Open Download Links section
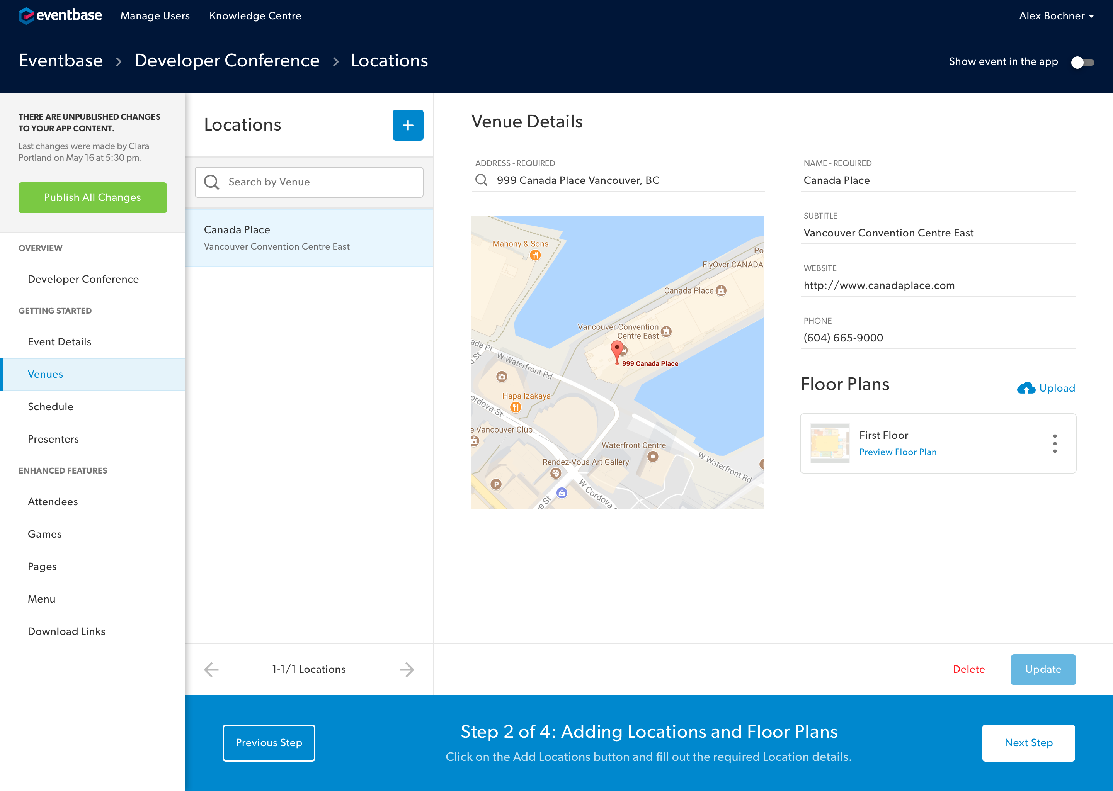 coord(67,631)
